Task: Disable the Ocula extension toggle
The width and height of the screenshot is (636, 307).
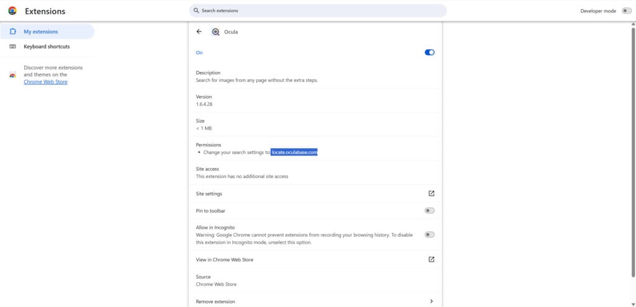Action: tap(429, 53)
